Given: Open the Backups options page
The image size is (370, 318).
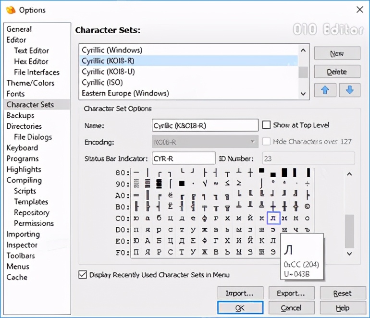Looking at the screenshot, I should pyautogui.click(x=20, y=115).
